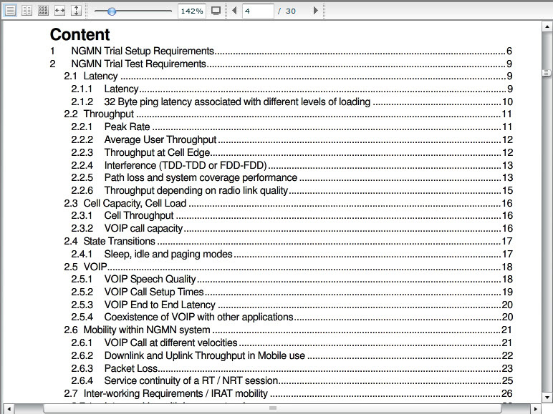Screen dimensions: 553x414
Task: Open 'NGMN Trial Test Requirements' entry
Action: [x=281, y=64]
